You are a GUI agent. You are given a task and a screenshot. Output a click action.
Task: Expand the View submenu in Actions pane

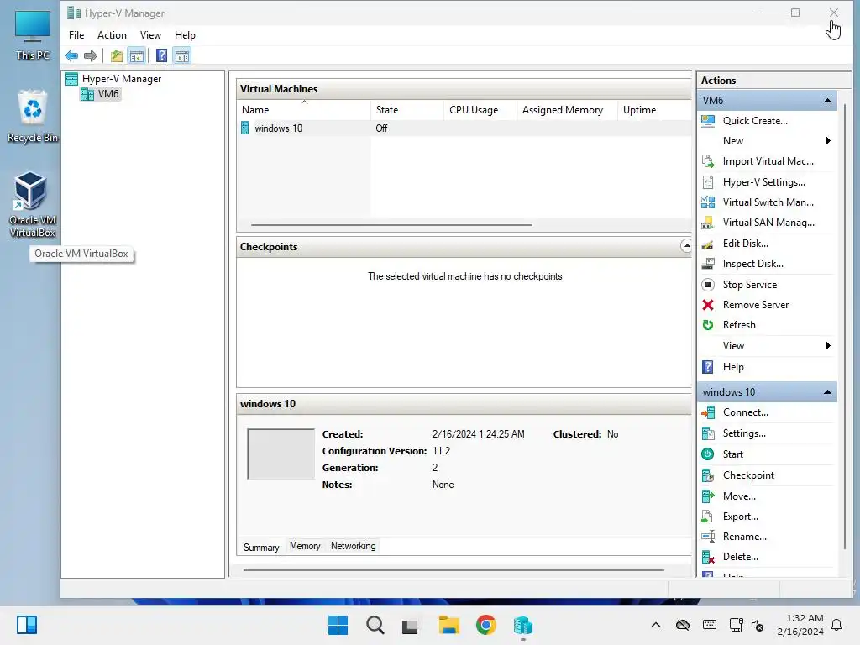767,346
